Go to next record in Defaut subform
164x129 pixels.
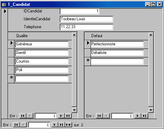tap(138, 116)
